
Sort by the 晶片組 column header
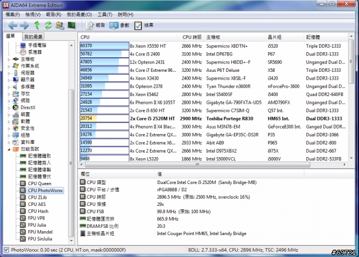[285, 37]
